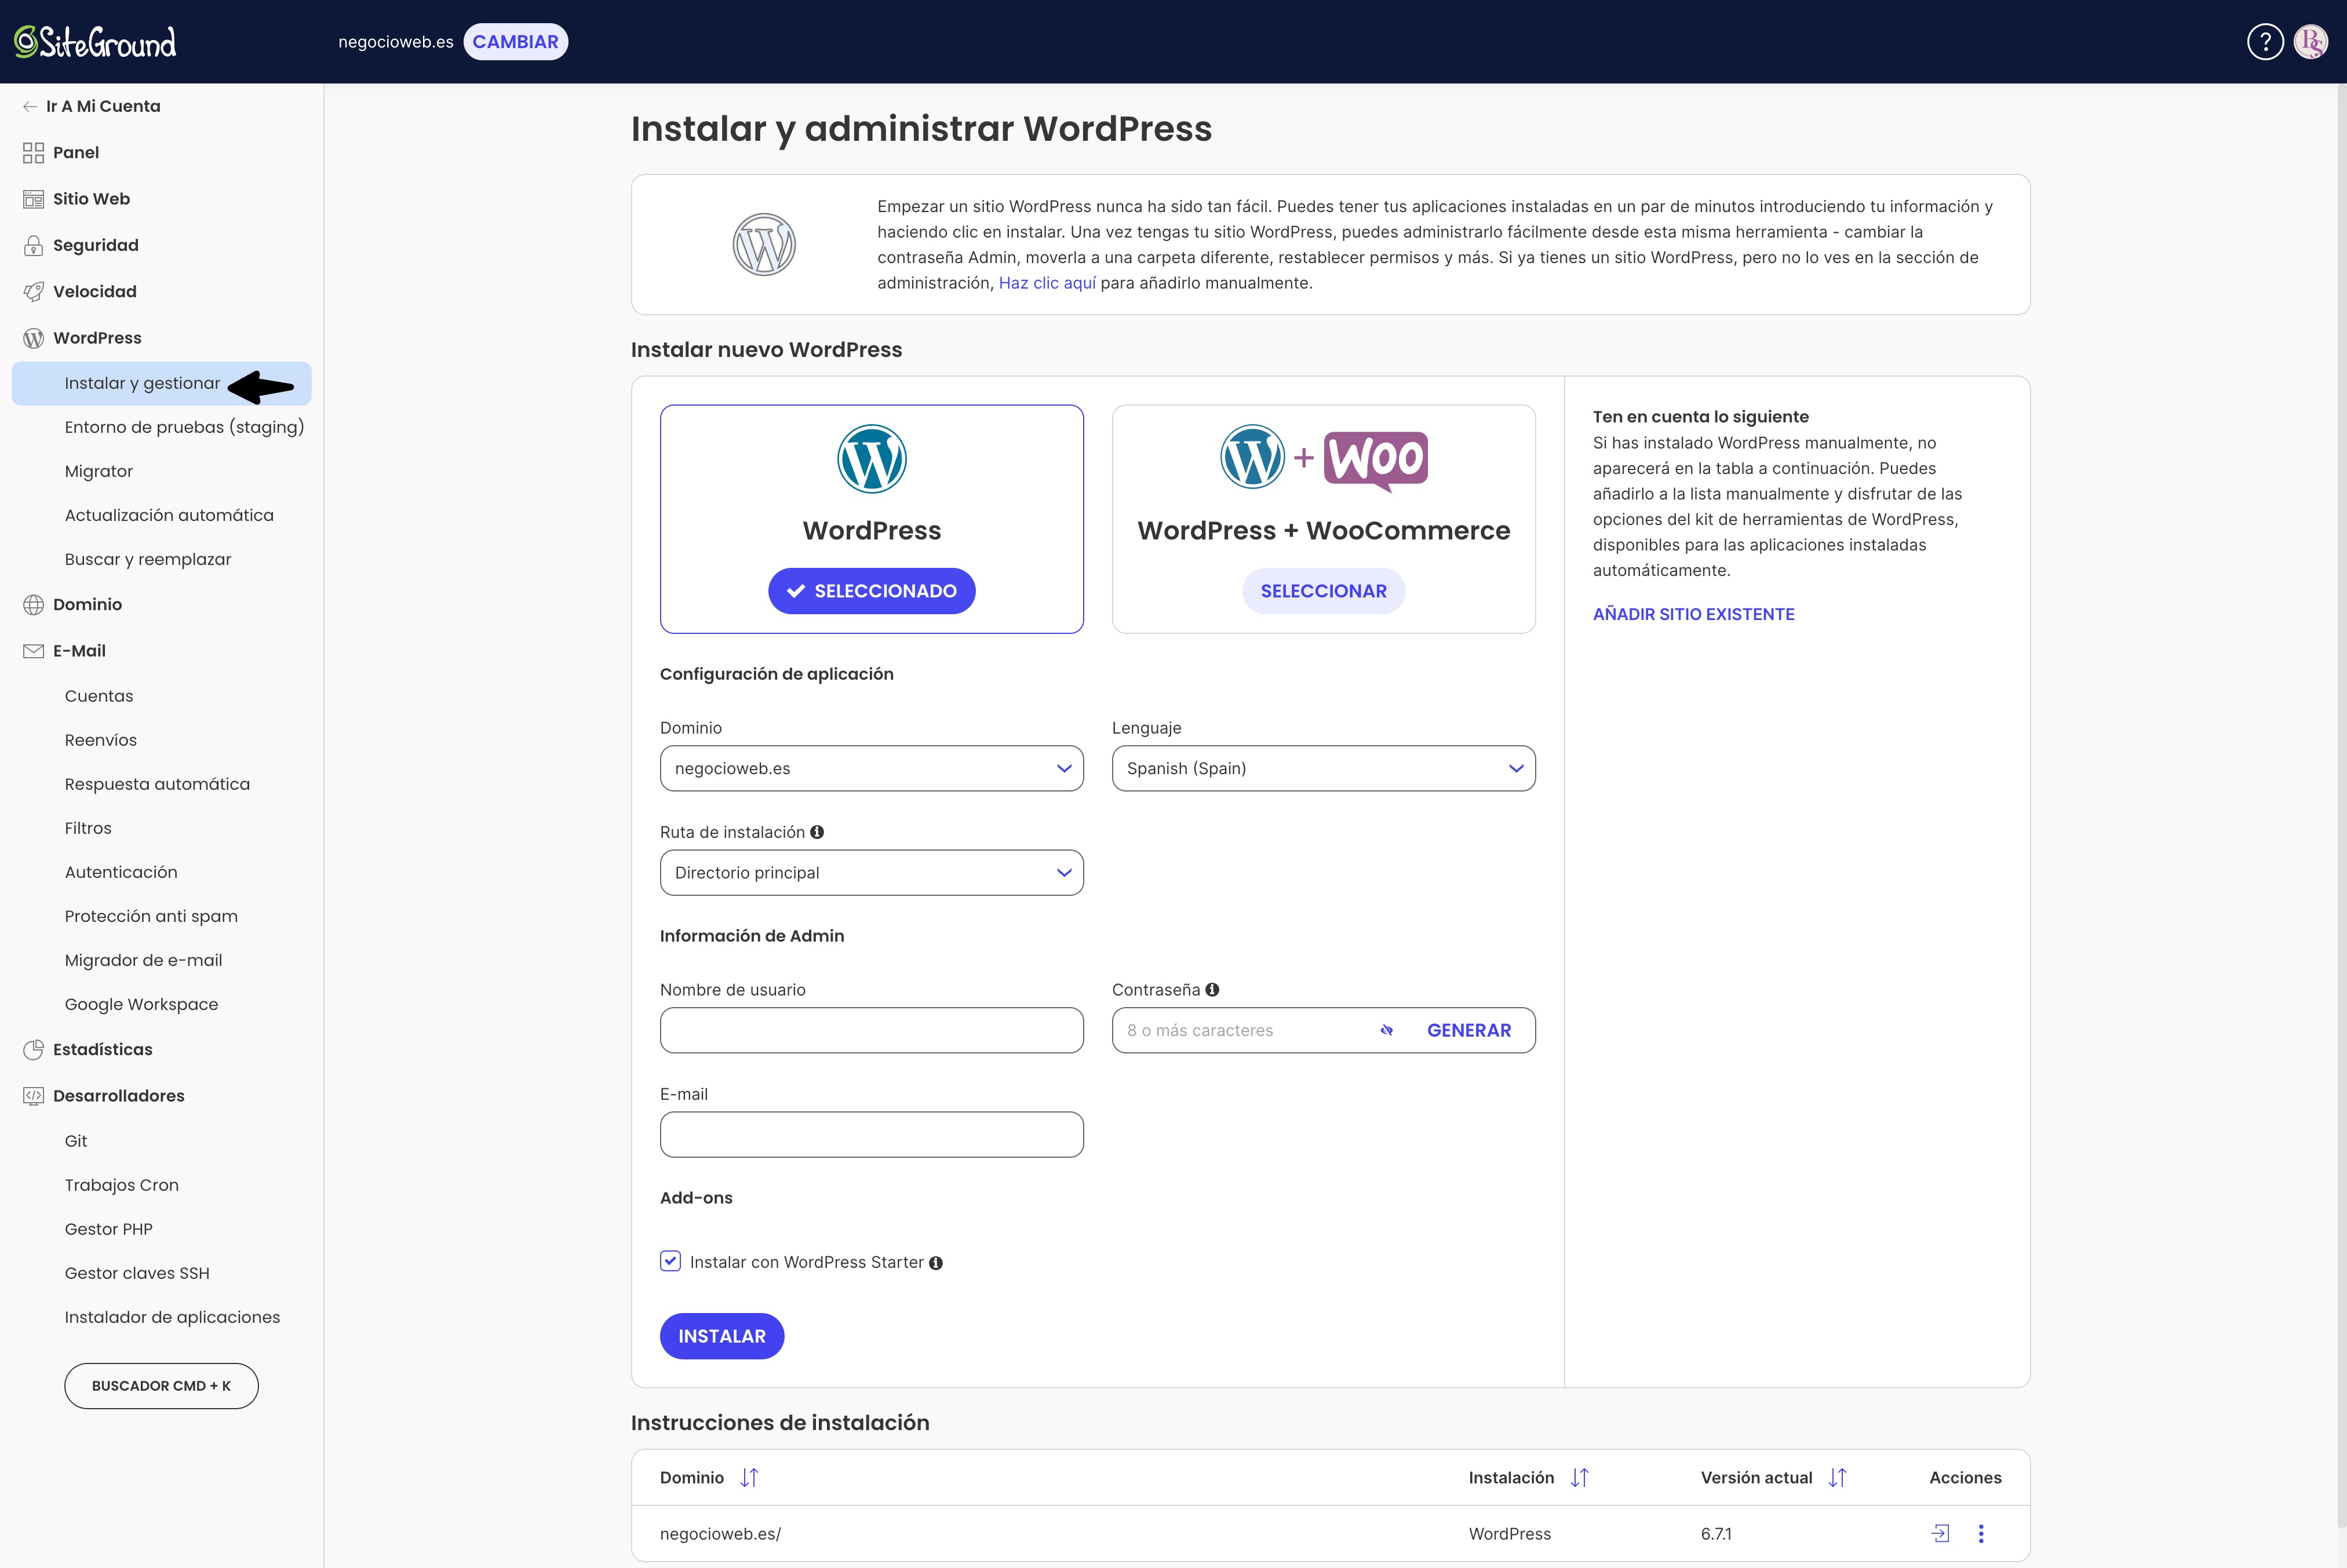Open Gestor PHP
2347x1568 pixels.
click(x=109, y=1230)
